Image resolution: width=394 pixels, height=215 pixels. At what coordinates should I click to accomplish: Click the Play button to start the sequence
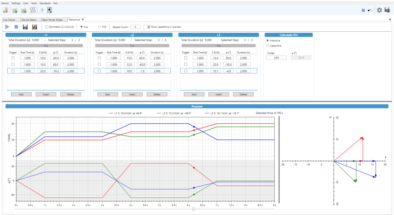pyautogui.click(x=7, y=27)
